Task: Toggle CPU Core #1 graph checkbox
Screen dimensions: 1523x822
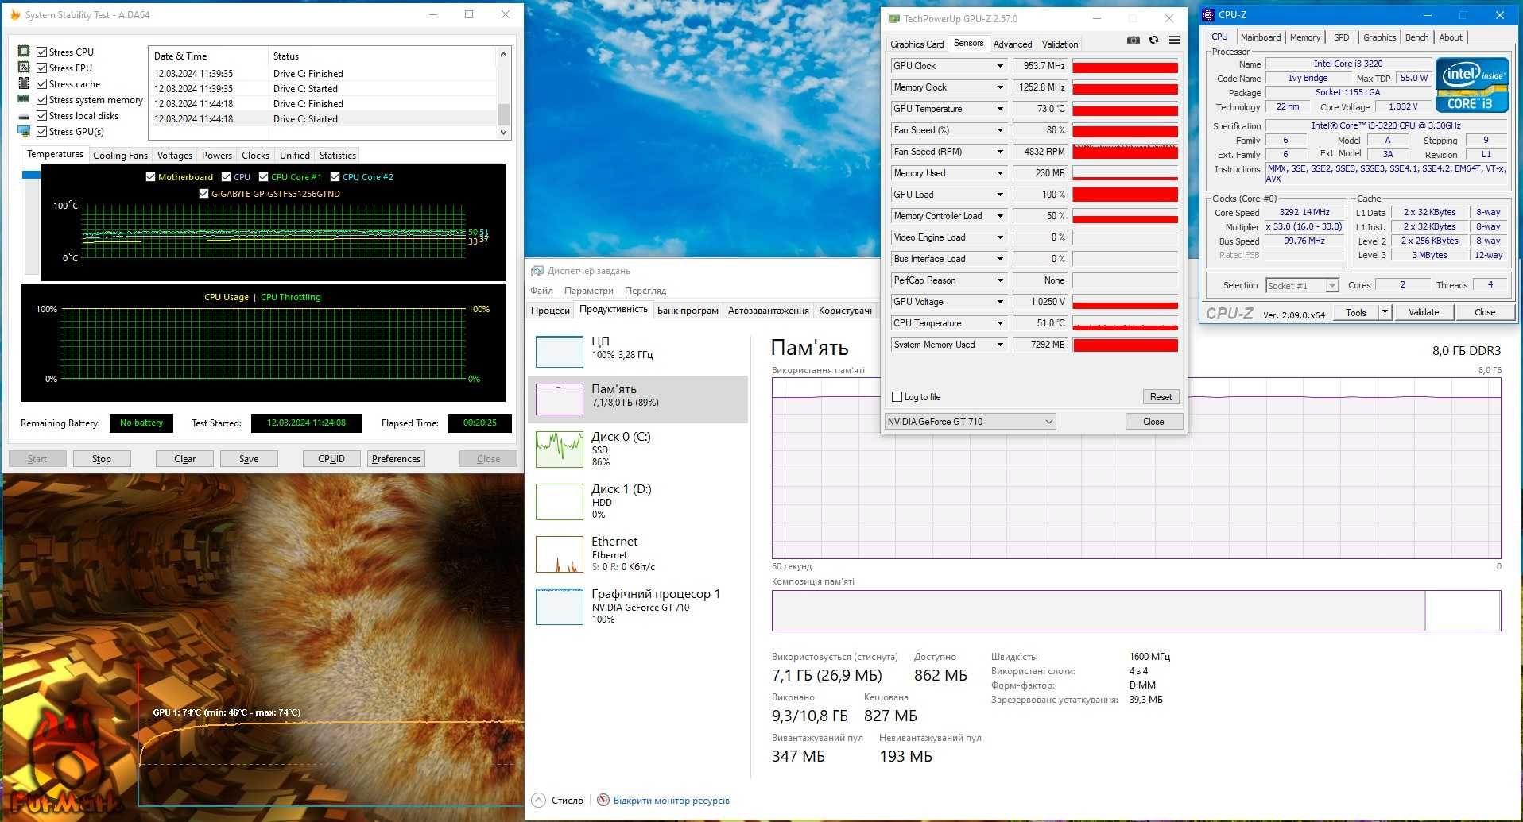Action: point(263,177)
